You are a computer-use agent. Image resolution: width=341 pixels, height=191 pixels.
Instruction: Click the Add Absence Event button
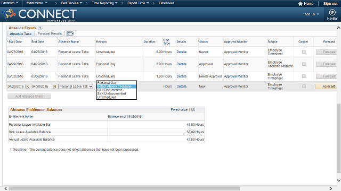click(x=29, y=97)
